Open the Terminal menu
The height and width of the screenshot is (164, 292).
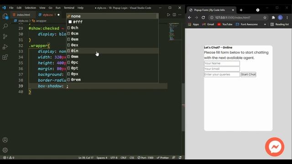[x=69, y=8]
